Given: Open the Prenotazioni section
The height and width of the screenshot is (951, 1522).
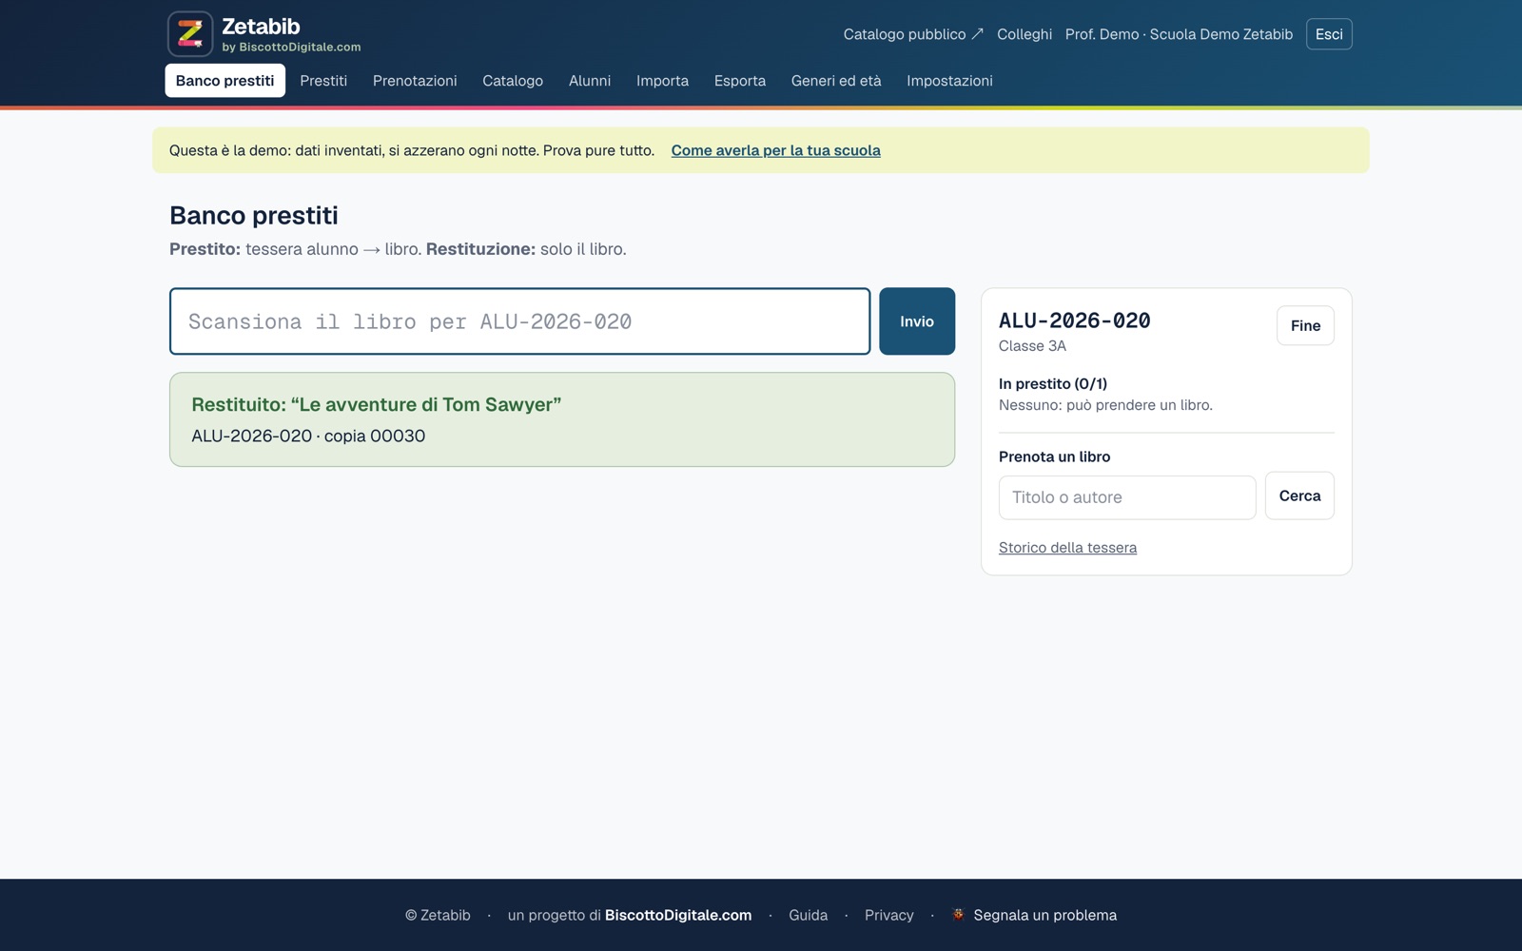Looking at the screenshot, I should (x=415, y=81).
